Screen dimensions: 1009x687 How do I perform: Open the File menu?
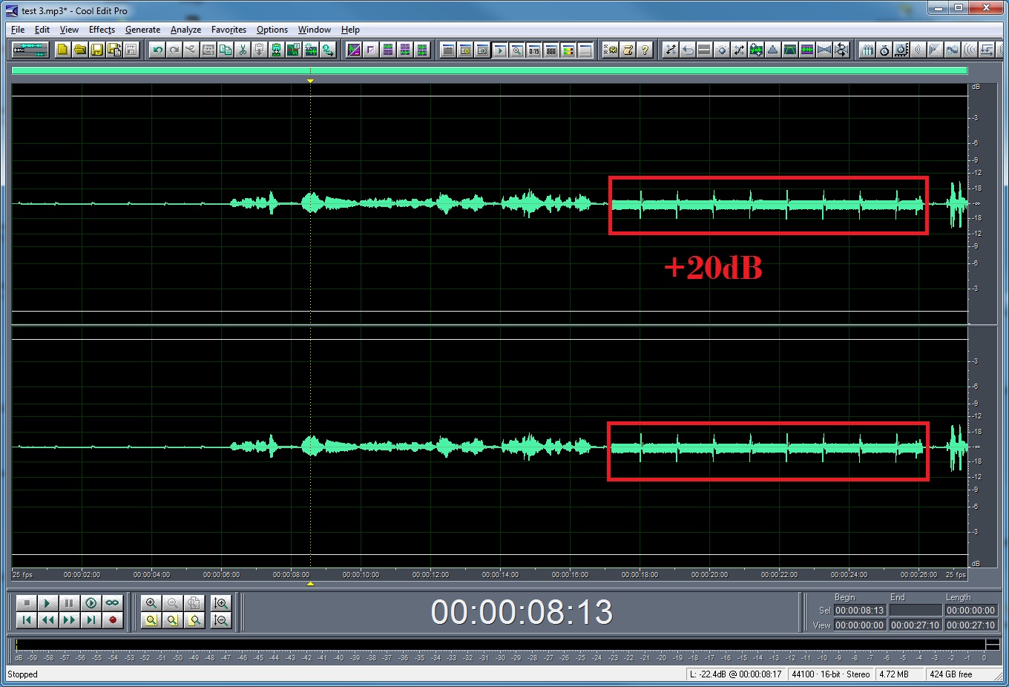click(x=18, y=30)
